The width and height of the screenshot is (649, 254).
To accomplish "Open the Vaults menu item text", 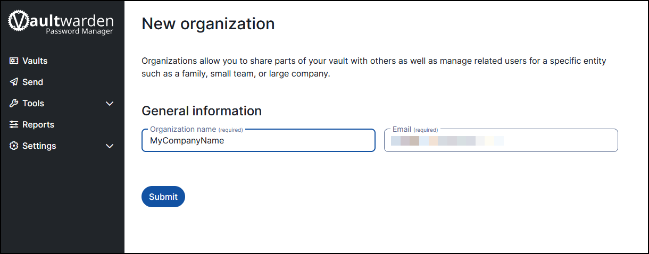I will point(35,61).
